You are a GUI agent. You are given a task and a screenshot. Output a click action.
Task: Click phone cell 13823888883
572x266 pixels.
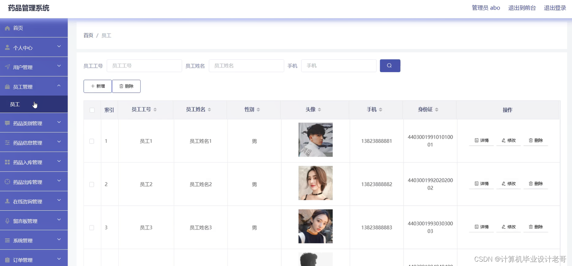[x=376, y=228]
